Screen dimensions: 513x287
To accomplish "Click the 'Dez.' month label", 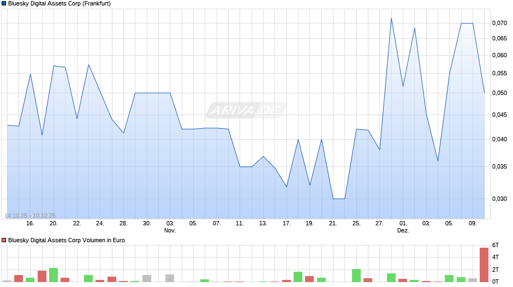I will pos(403,230).
